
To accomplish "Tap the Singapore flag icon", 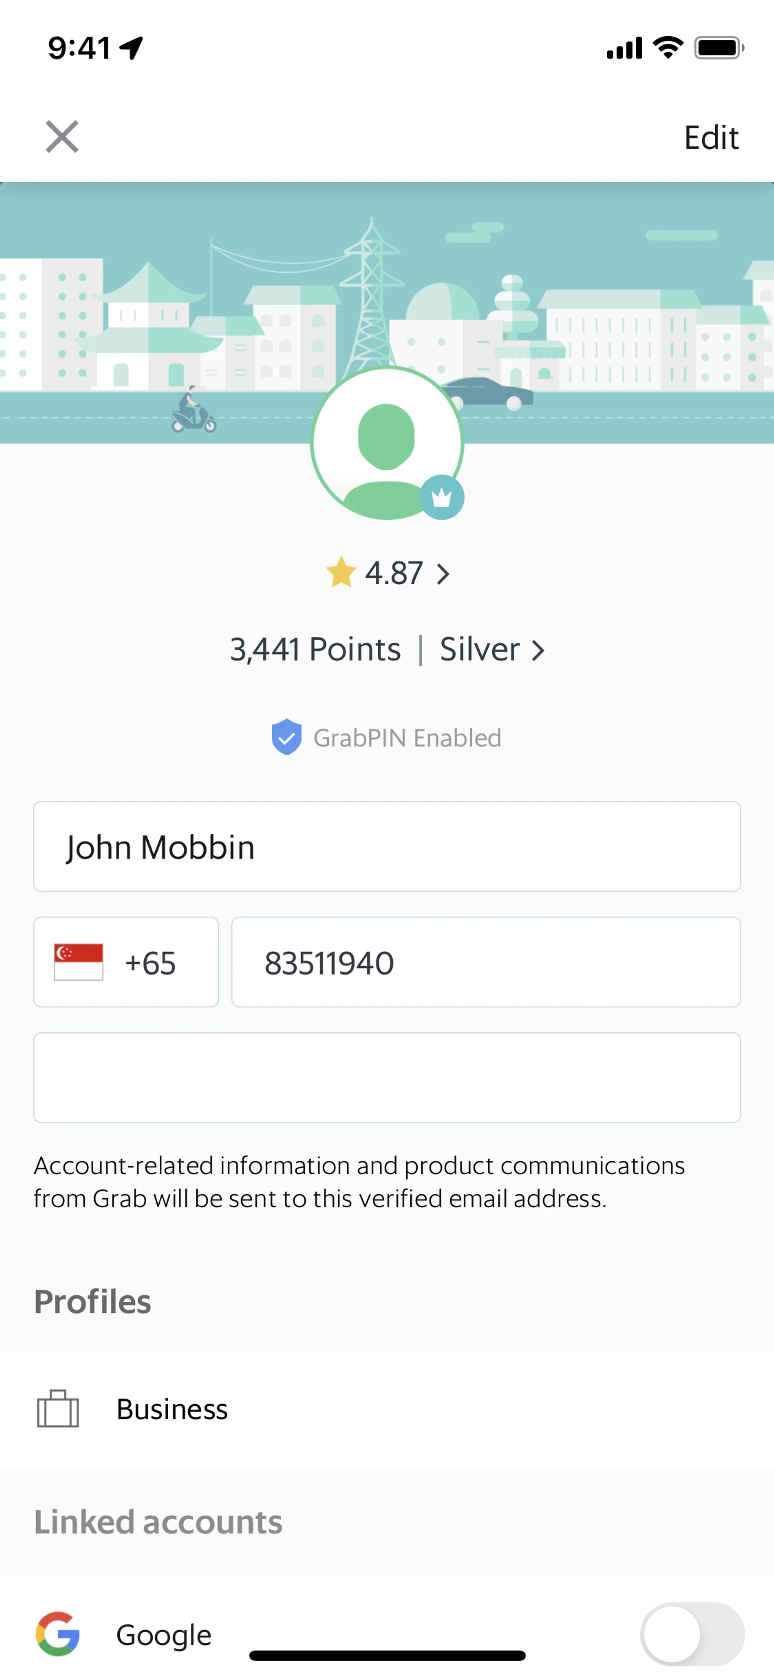I will point(79,961).
